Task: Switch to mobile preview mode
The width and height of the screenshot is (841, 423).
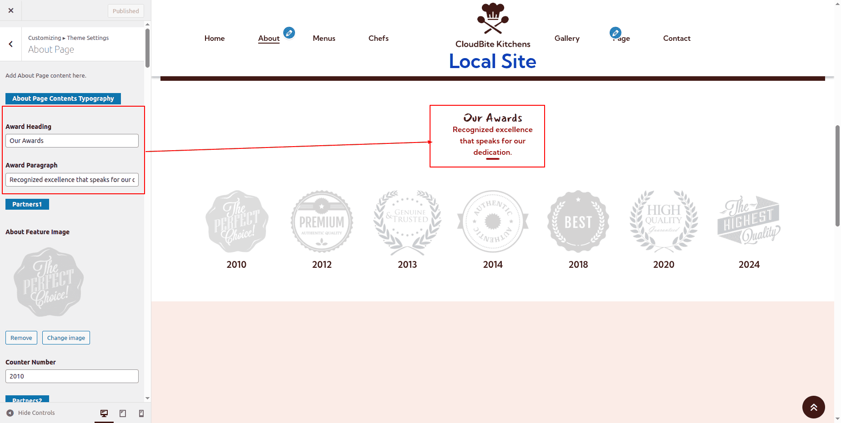Action: (141, 413)
